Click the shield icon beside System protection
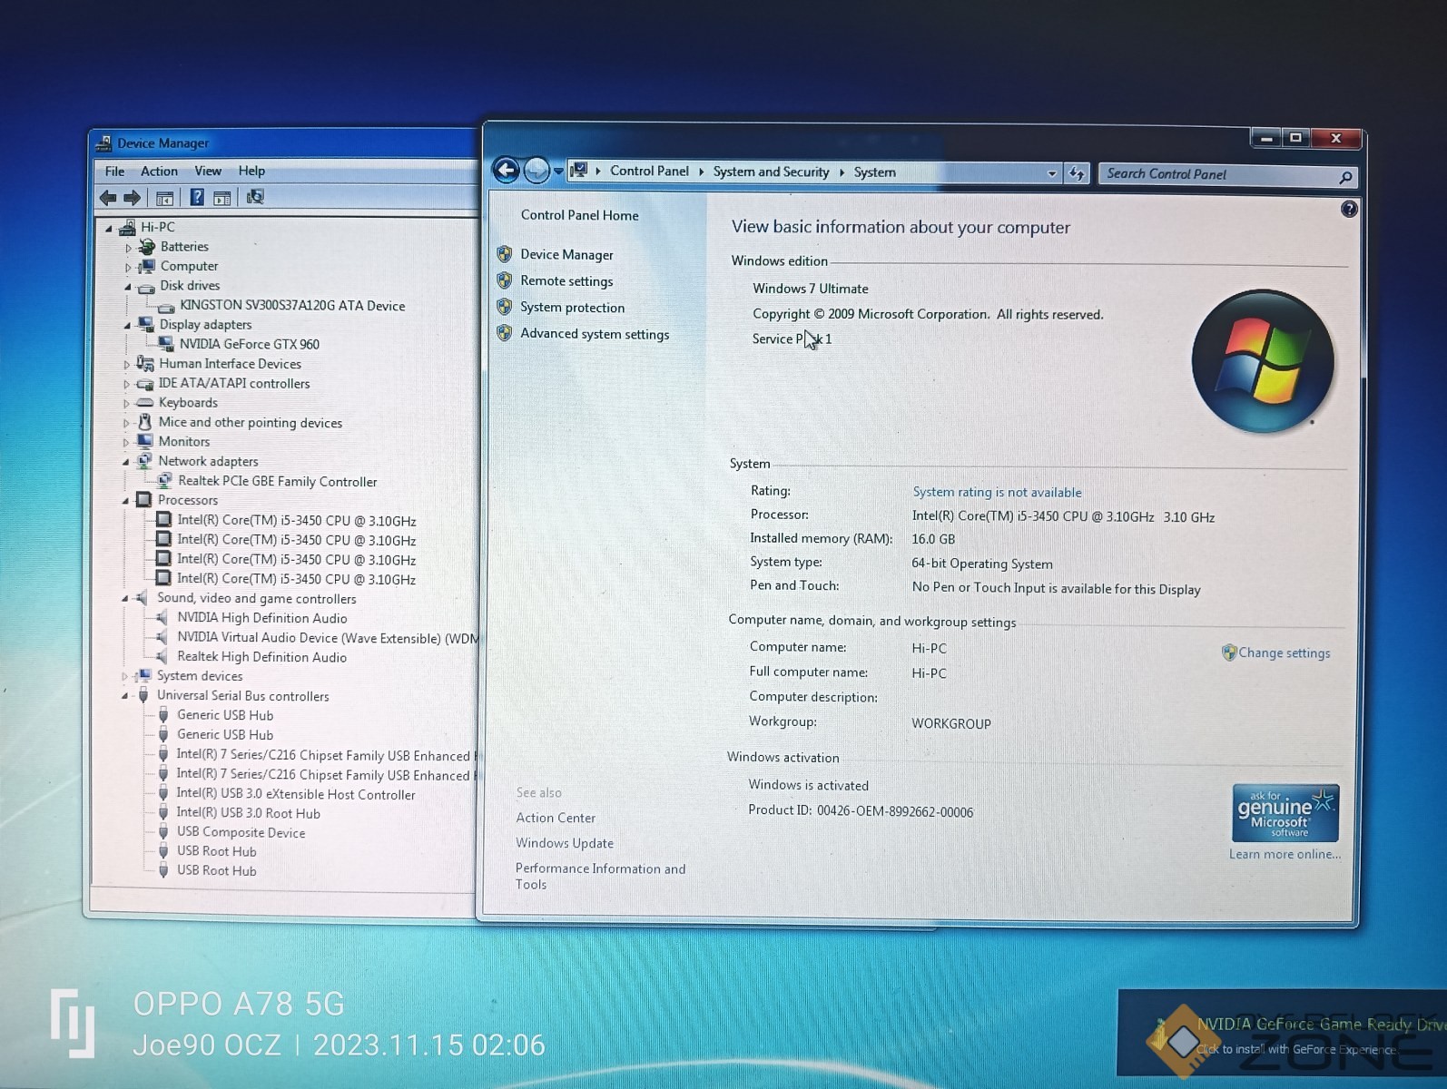This screenshot has height=1089, width=1447. [505, 307]
